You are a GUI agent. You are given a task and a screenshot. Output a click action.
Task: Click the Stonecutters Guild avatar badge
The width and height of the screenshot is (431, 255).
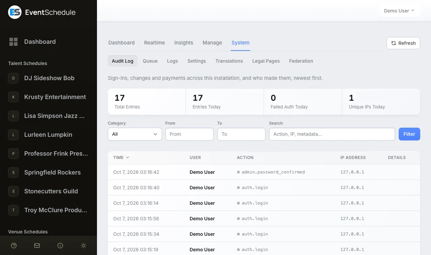pyautogui.click(x=13, y=191)
